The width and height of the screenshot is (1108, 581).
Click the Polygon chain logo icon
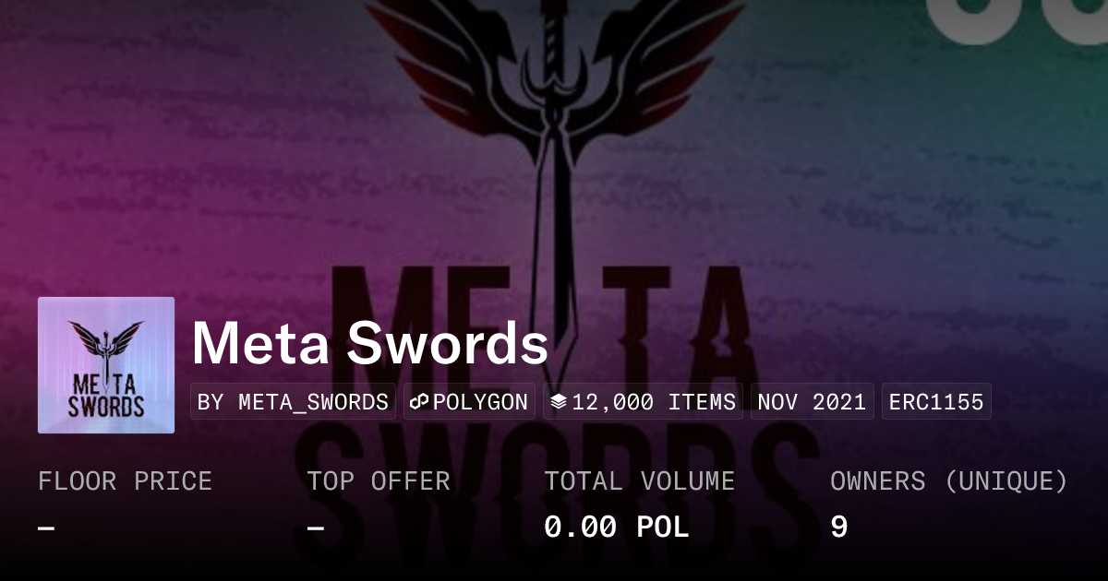(x=419, y=402)
